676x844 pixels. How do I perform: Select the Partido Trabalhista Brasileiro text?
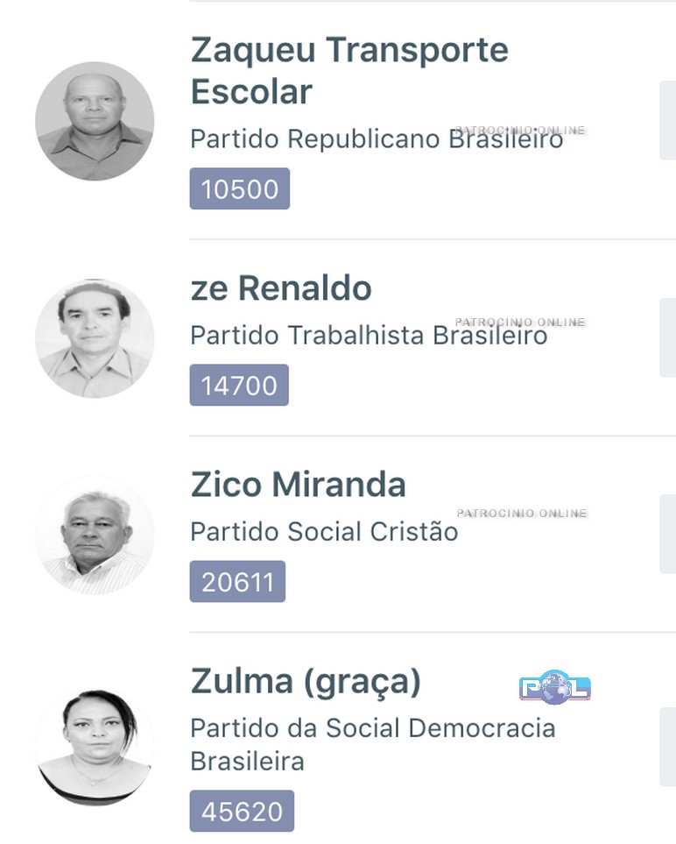(x=368, y=335)
